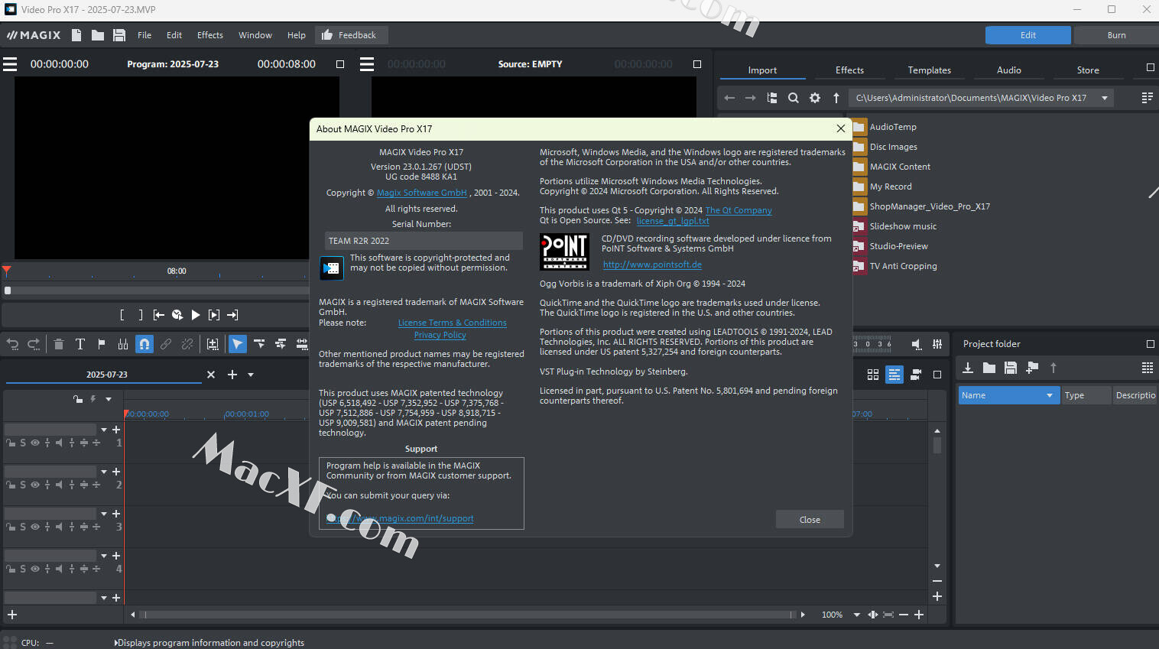Viewport: 1159px width, 649px height.
Task: Click the New project icon in top toolbar
Action: [76, 35]
